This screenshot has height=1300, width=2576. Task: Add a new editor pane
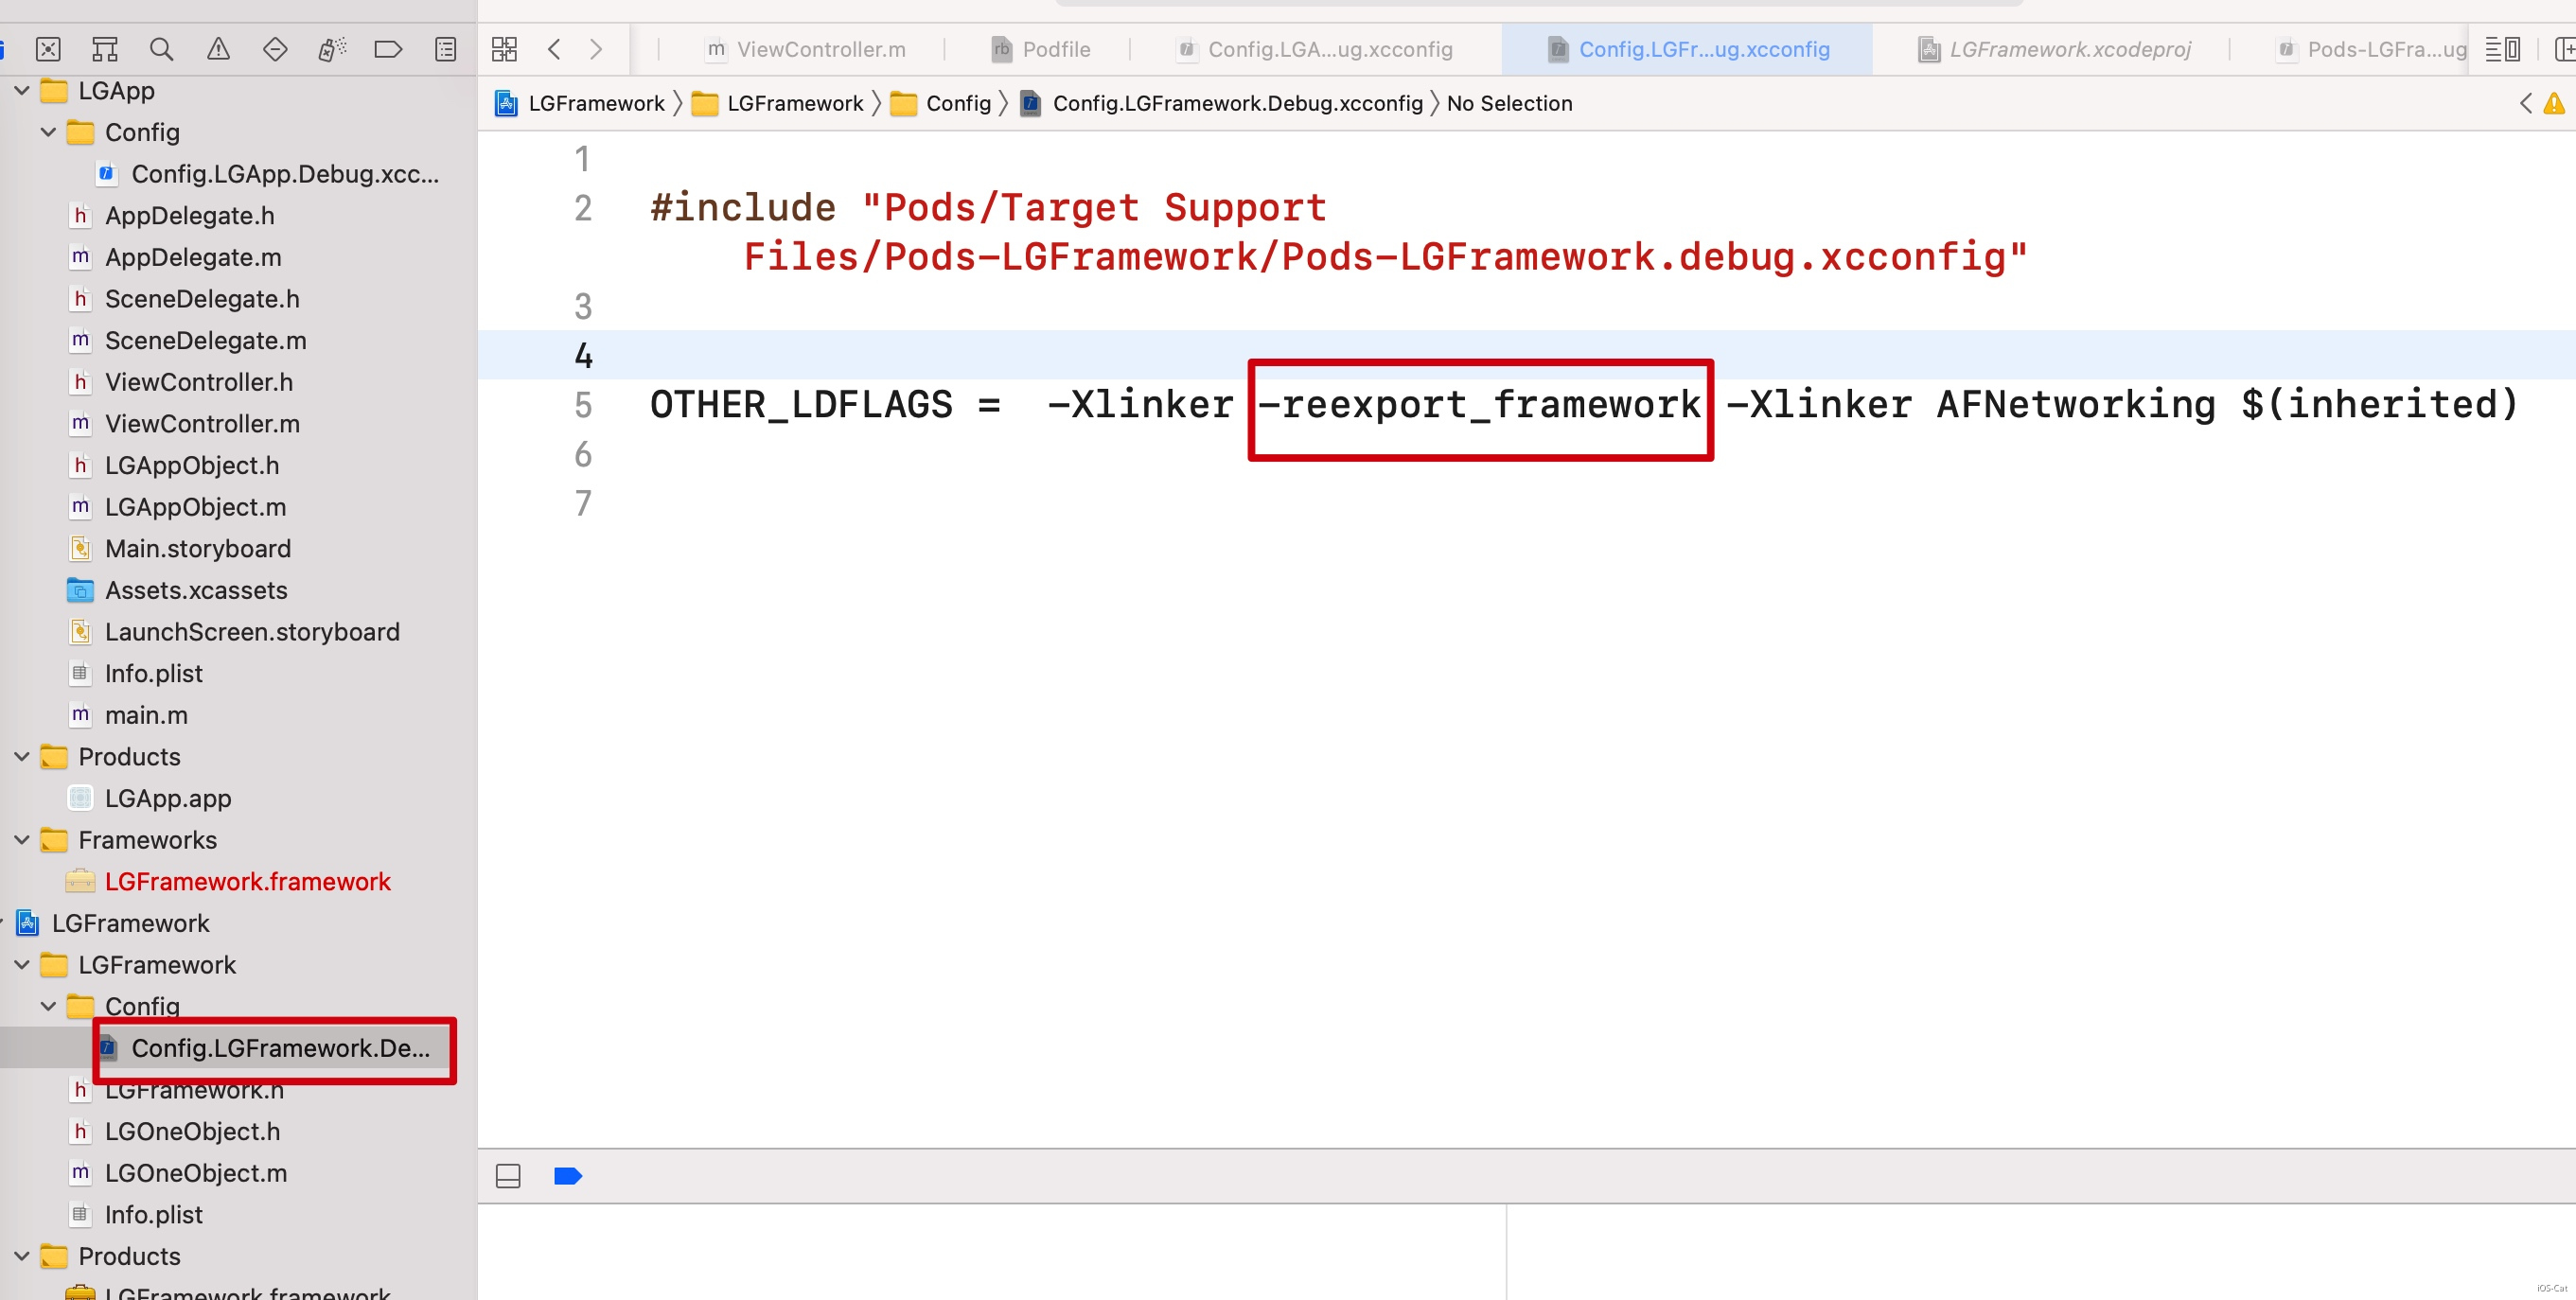(2564, 49)
